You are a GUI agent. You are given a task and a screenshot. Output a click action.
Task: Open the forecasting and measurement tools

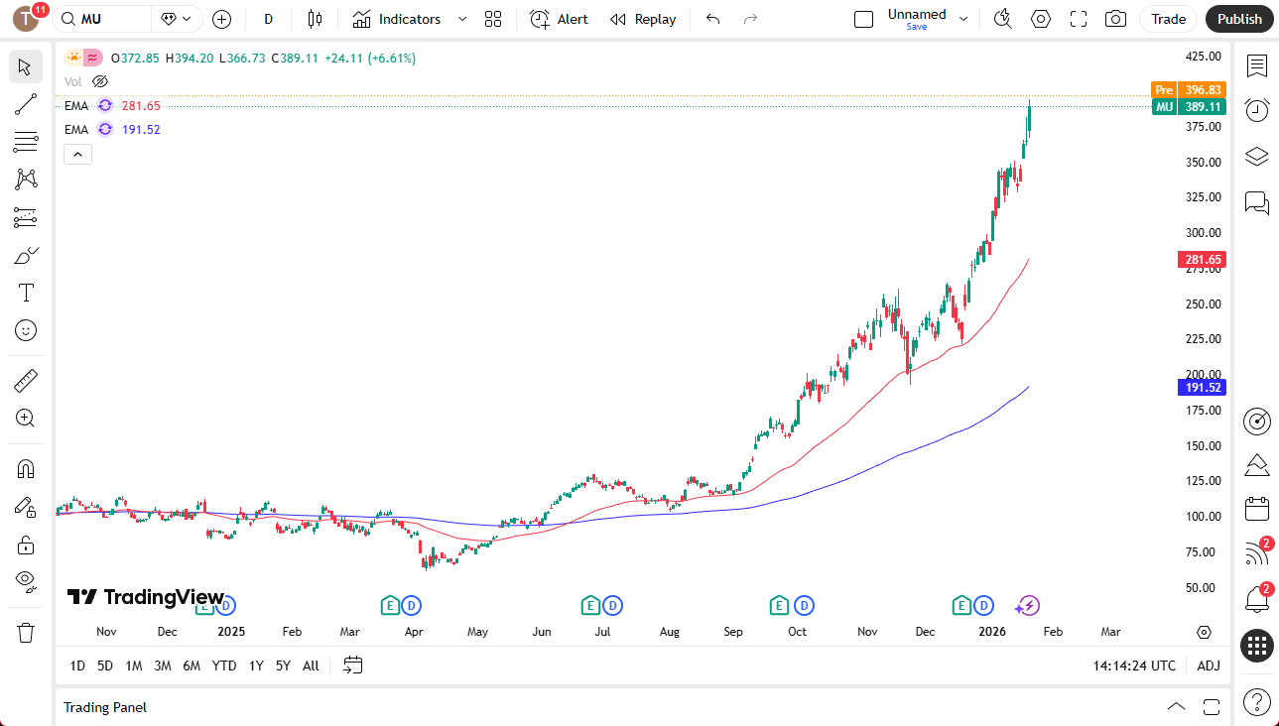point(26,217)
